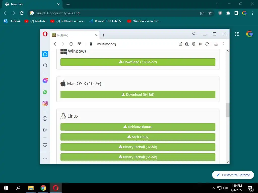Click scroll down arrow in Opera page

point(228,162)
